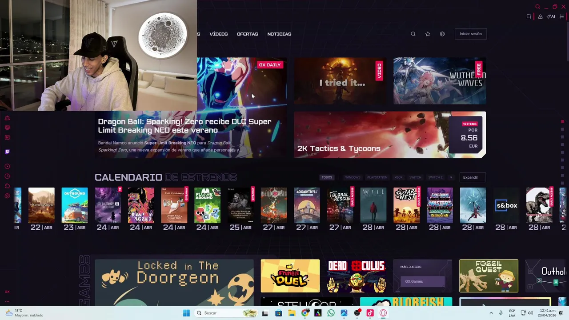Viewport: 569px width, 320px height.
Task: Open the sidebar settings gear icon
Action: 7,196
